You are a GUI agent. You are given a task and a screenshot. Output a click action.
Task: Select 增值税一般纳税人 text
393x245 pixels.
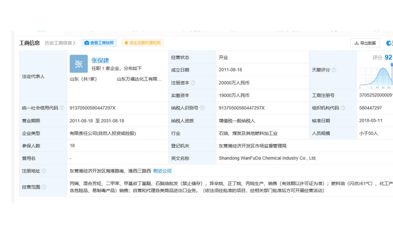[x=237, y=121]
